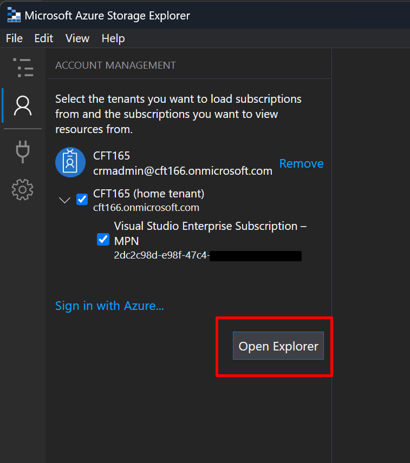Click the Open Explorer button

coord(278,346)
